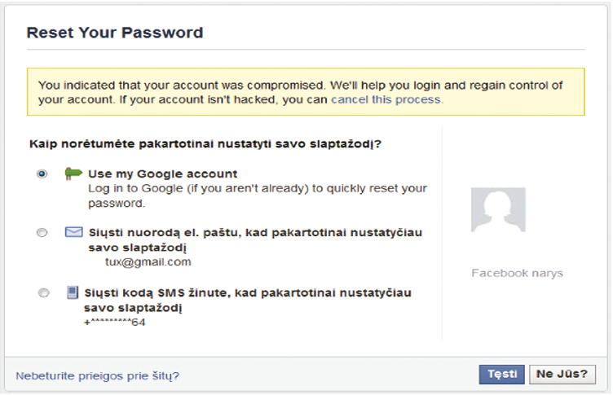Click the "Facebook narys" caption
613x395 pixels.
click(517, 273)
